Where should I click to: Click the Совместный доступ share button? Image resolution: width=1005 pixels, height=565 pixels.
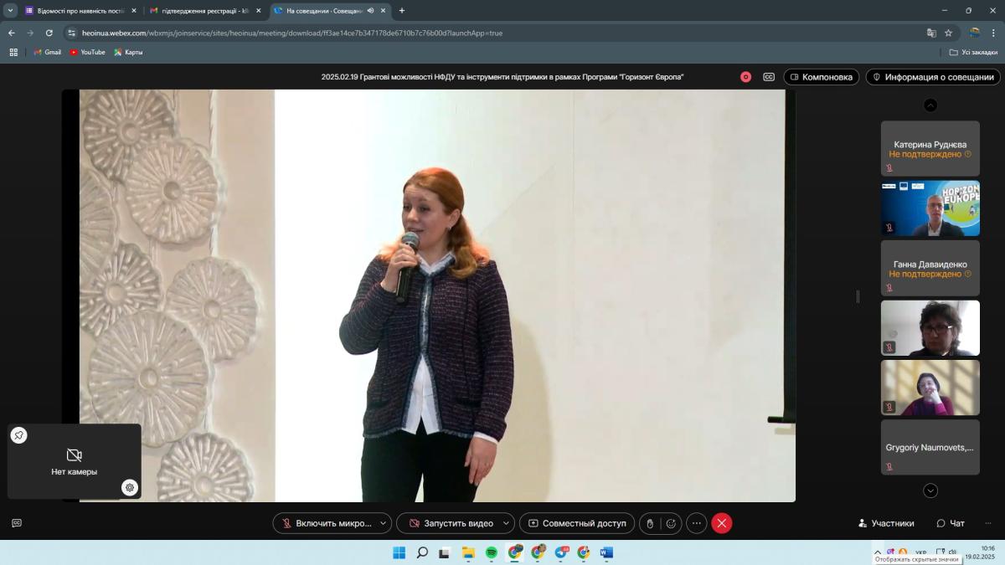[x=577, y=523]
